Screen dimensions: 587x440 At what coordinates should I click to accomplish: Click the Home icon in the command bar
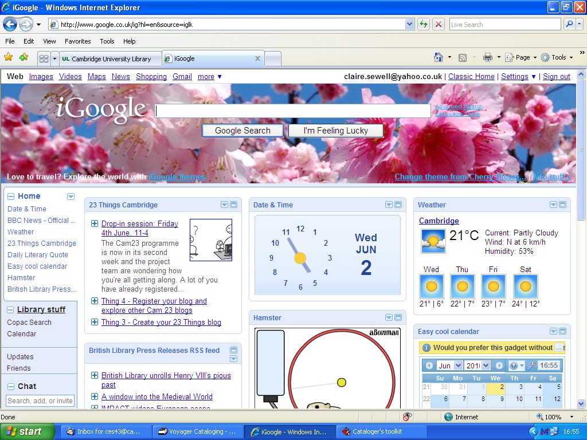point(439,57)
